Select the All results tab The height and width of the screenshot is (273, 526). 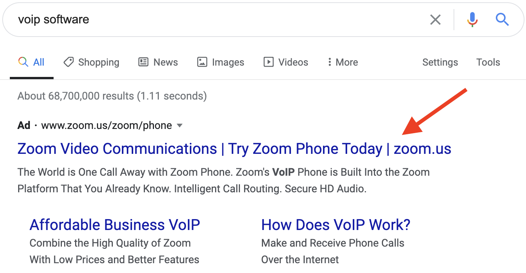click(31, 62)
